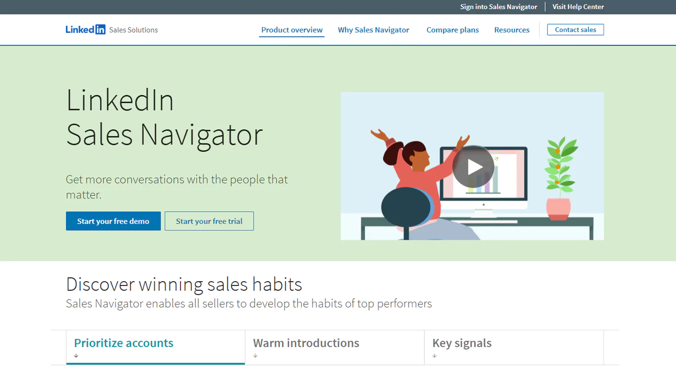Viewport: 676px width, 369px height.
Task: Start your free demo
Action: tap(113, 221)
